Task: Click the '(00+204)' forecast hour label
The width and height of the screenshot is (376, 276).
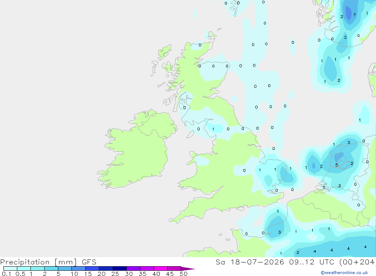Action: (x=358, y=262)
